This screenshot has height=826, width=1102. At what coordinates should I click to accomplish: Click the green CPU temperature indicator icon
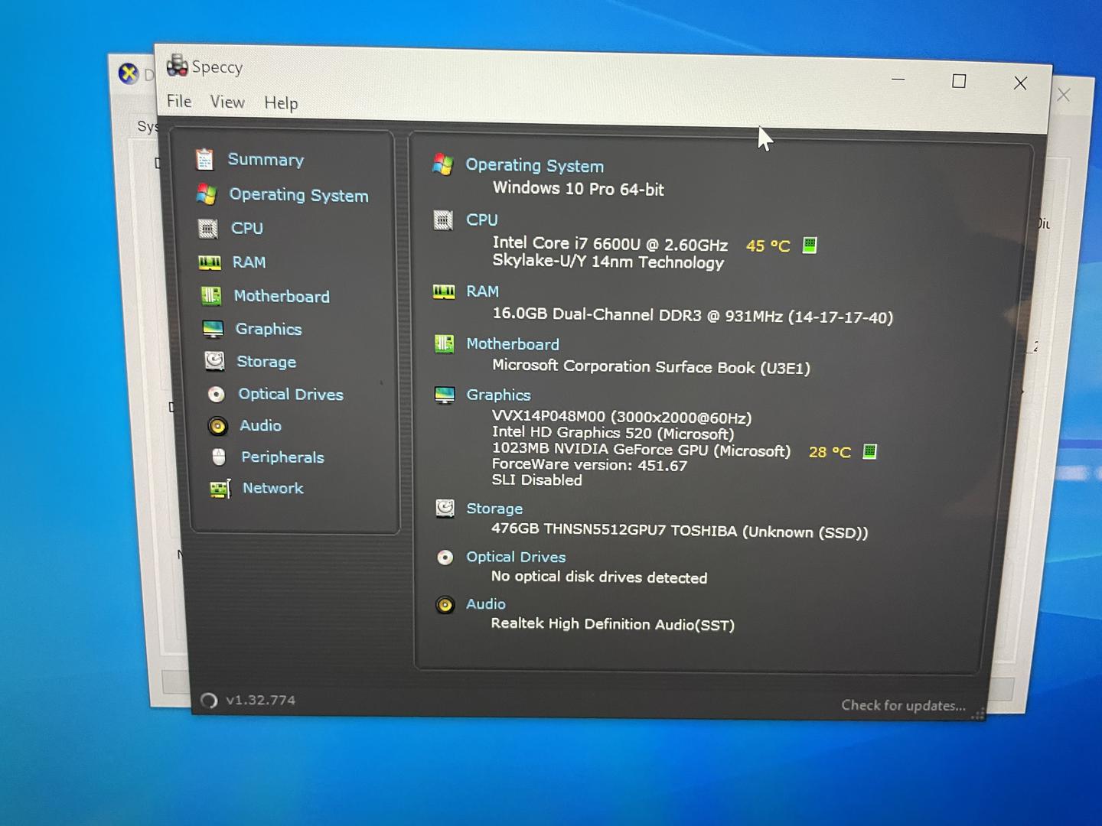click(x=810, y=246)
